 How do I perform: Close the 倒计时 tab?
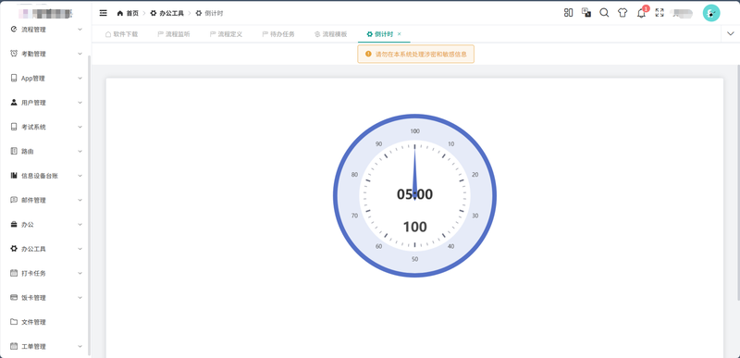[400, 34]
